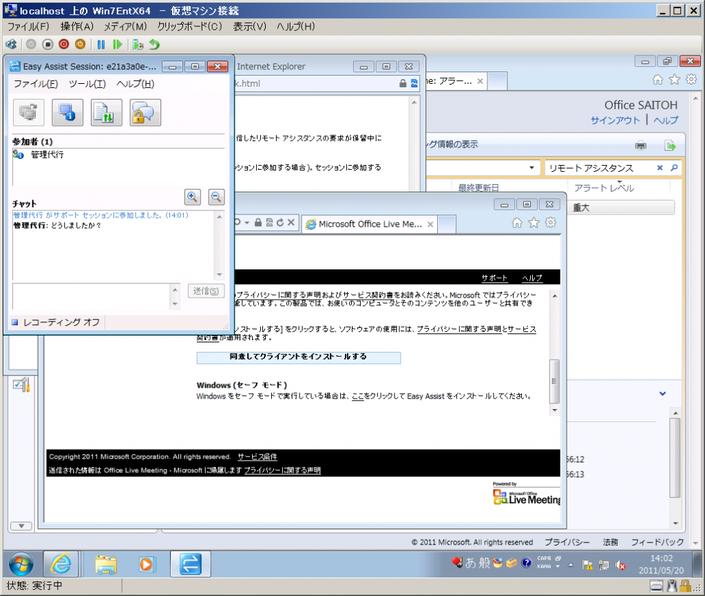Click the export icon next to the printer
The width and height of the screenshot is (705, 596).
point(669,145)
